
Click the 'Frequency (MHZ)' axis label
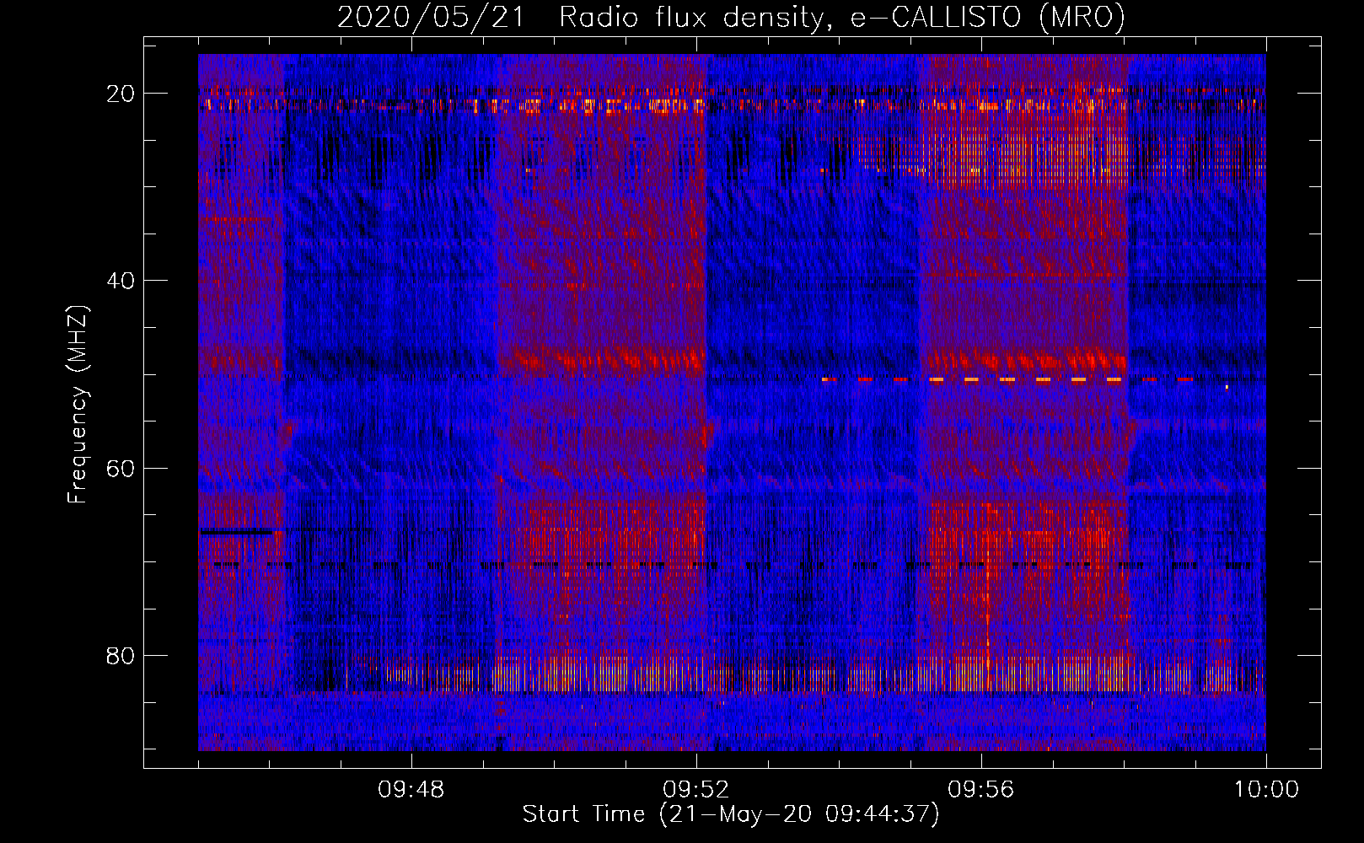pos(78,405)
